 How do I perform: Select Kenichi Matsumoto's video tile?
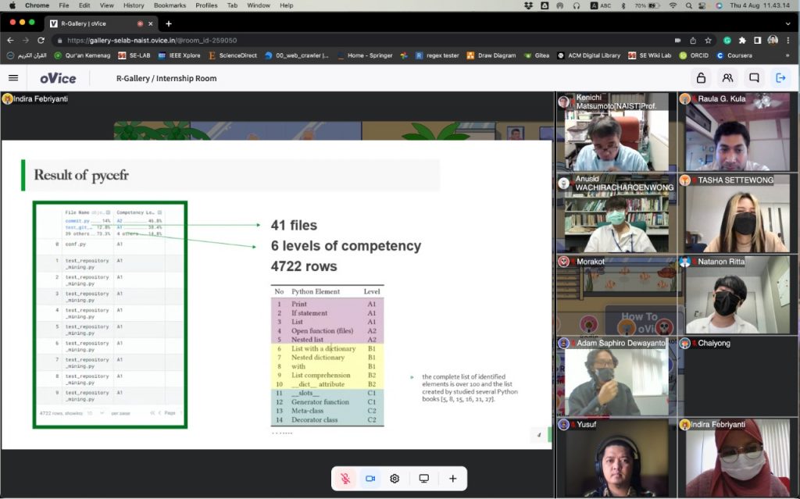click(x=612, y=133)
